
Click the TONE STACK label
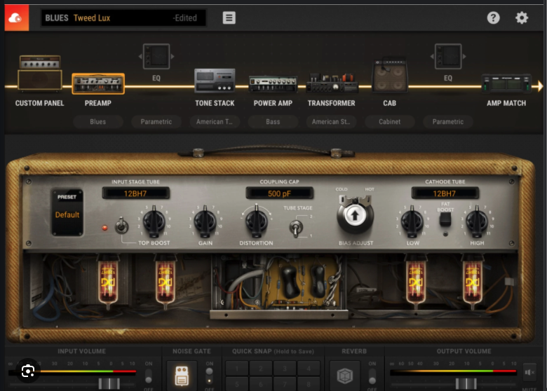(x=215, y=103)
